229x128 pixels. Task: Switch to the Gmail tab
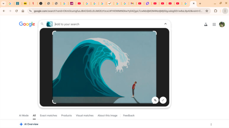click(x=132, y=4)
